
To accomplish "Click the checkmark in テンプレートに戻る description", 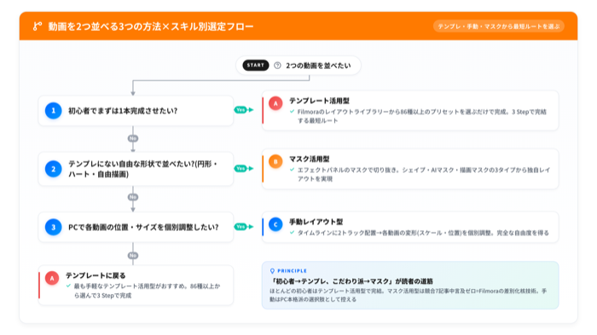I will point(68,286).
